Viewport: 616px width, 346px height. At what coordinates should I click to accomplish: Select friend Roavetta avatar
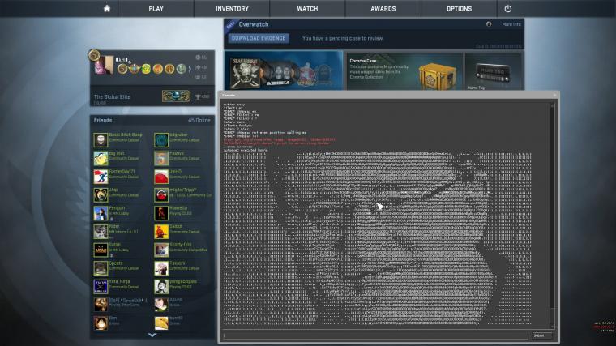pos(161,213)
